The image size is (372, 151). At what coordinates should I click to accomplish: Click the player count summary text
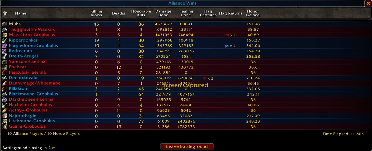44,134
